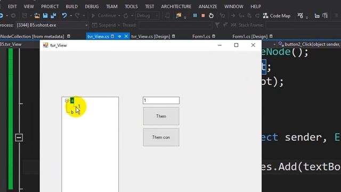The image size is (341, 192).
Task: Open the Stack Frame dropdown box
Action: [303, 25]
